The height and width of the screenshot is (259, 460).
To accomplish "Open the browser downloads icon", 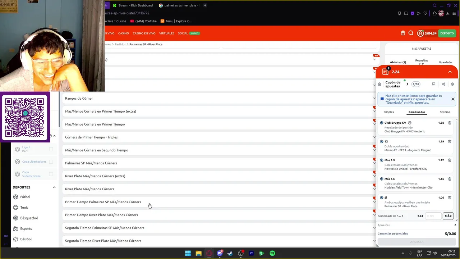I will point(447,13).
